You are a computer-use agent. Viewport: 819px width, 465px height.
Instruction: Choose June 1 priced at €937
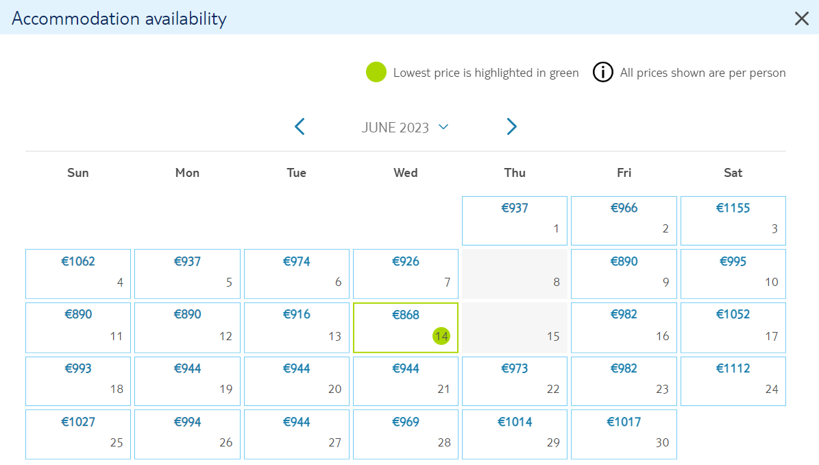coord(515,220)
